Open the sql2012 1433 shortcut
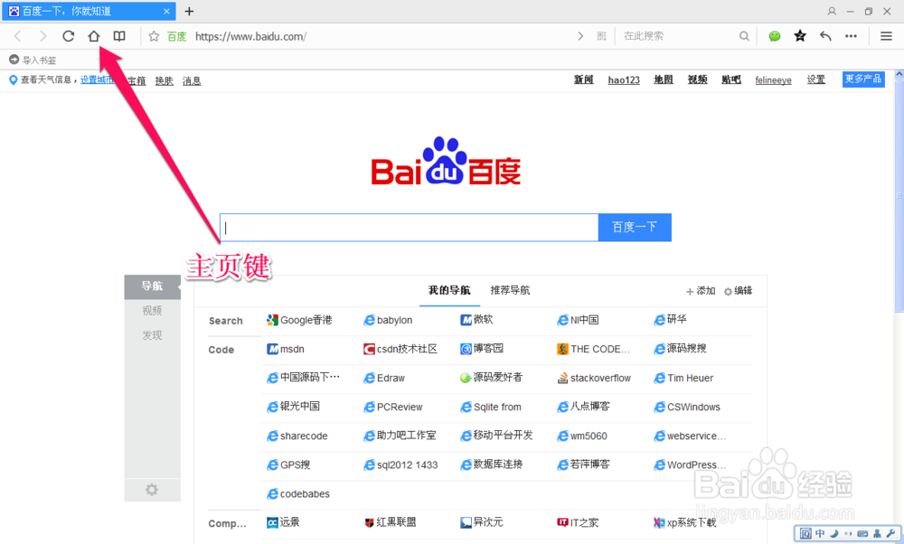The height and width of the screenshot is (544, 904). coord(400,465)
